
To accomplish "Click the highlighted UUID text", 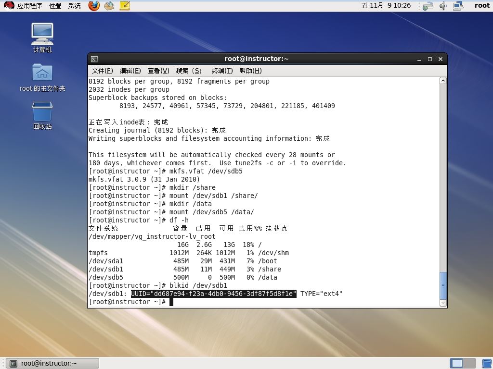I will pyautogui.click(x=213, y=294).
